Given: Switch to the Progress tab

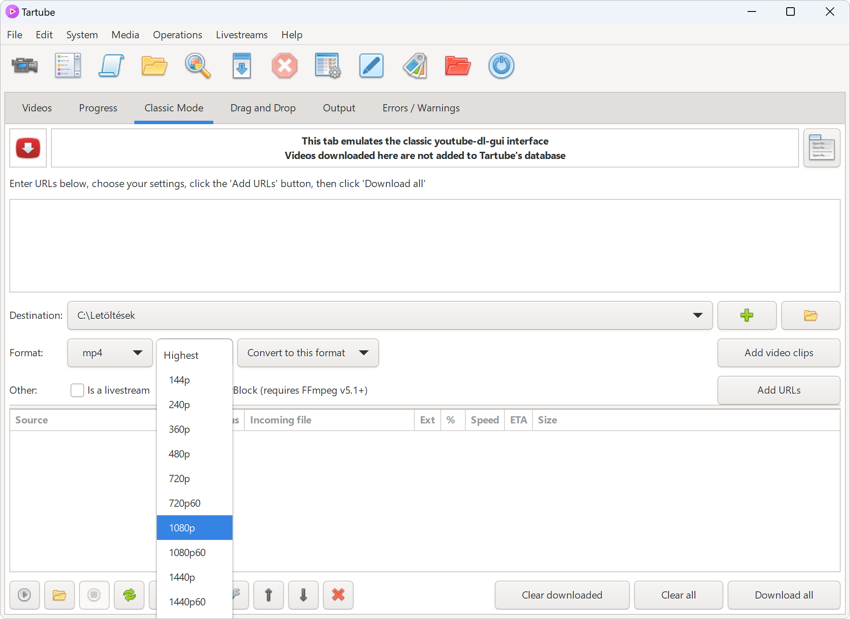Looking at the screenshot, I should click(98, 108).
